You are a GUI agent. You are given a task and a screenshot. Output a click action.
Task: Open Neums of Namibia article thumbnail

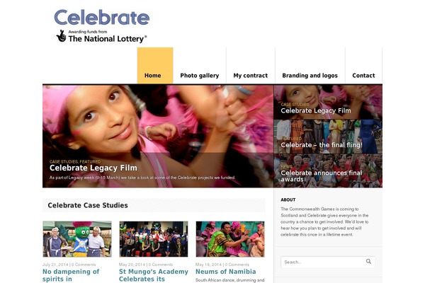(x=230, y=239)
